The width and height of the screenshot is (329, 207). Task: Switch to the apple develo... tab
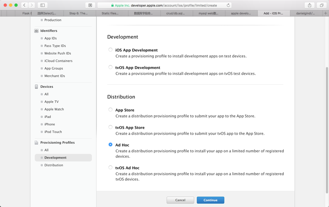tap(241, 13)
